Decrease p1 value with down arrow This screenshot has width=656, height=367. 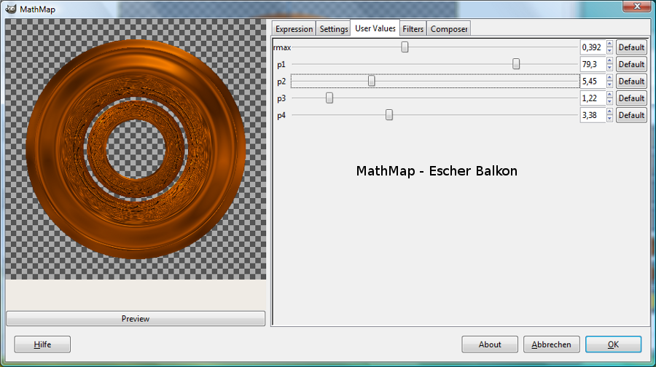610,68
